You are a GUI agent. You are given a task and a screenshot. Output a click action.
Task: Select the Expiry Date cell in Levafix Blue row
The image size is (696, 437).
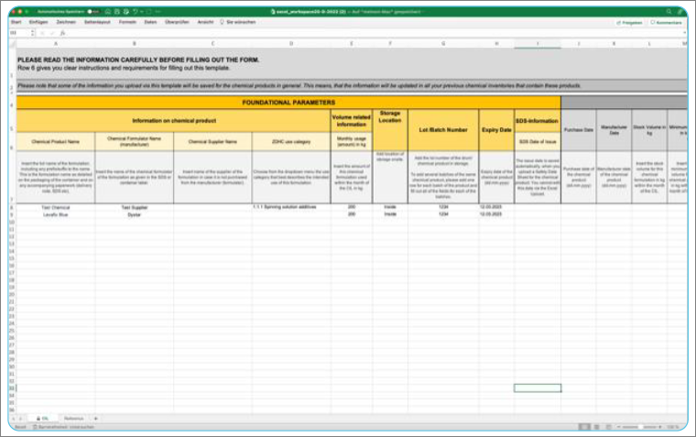496,214
